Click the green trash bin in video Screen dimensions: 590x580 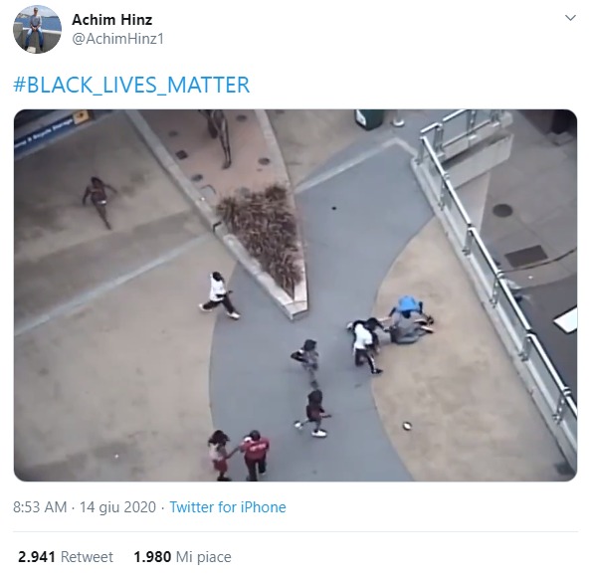[x=369, y=118]
